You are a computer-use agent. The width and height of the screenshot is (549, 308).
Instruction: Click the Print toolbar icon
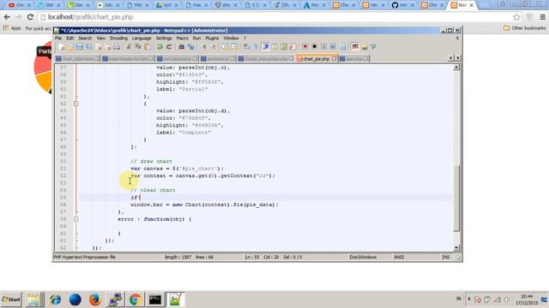point(117,46)
